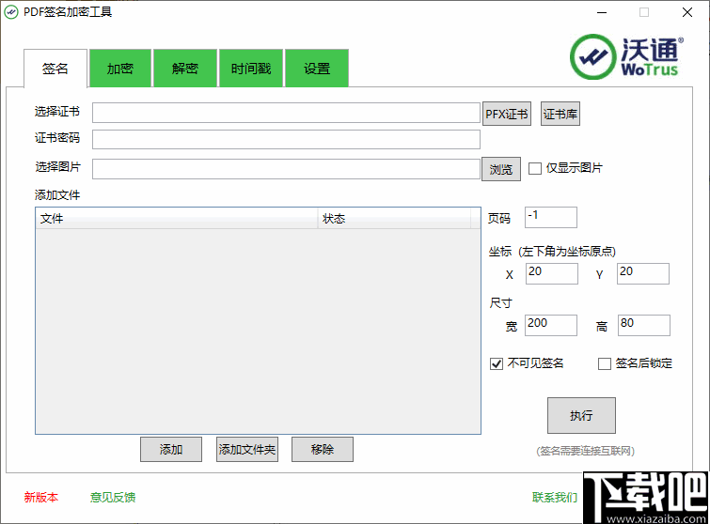Click the 选择证书 input field

(286, 113)
